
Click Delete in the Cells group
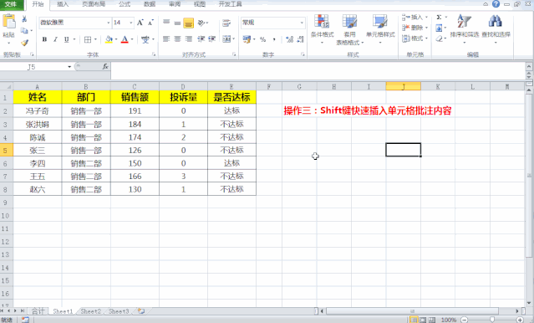click(x=414, y=28)
